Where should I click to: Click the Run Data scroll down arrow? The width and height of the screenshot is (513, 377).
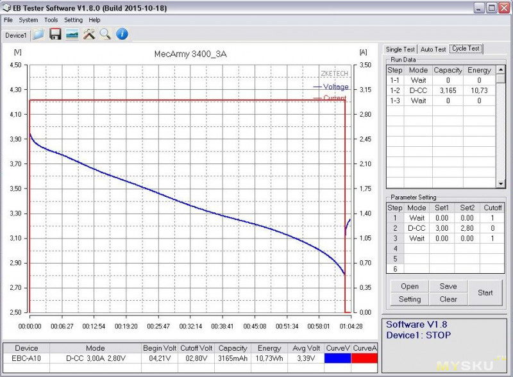[501, 183]
